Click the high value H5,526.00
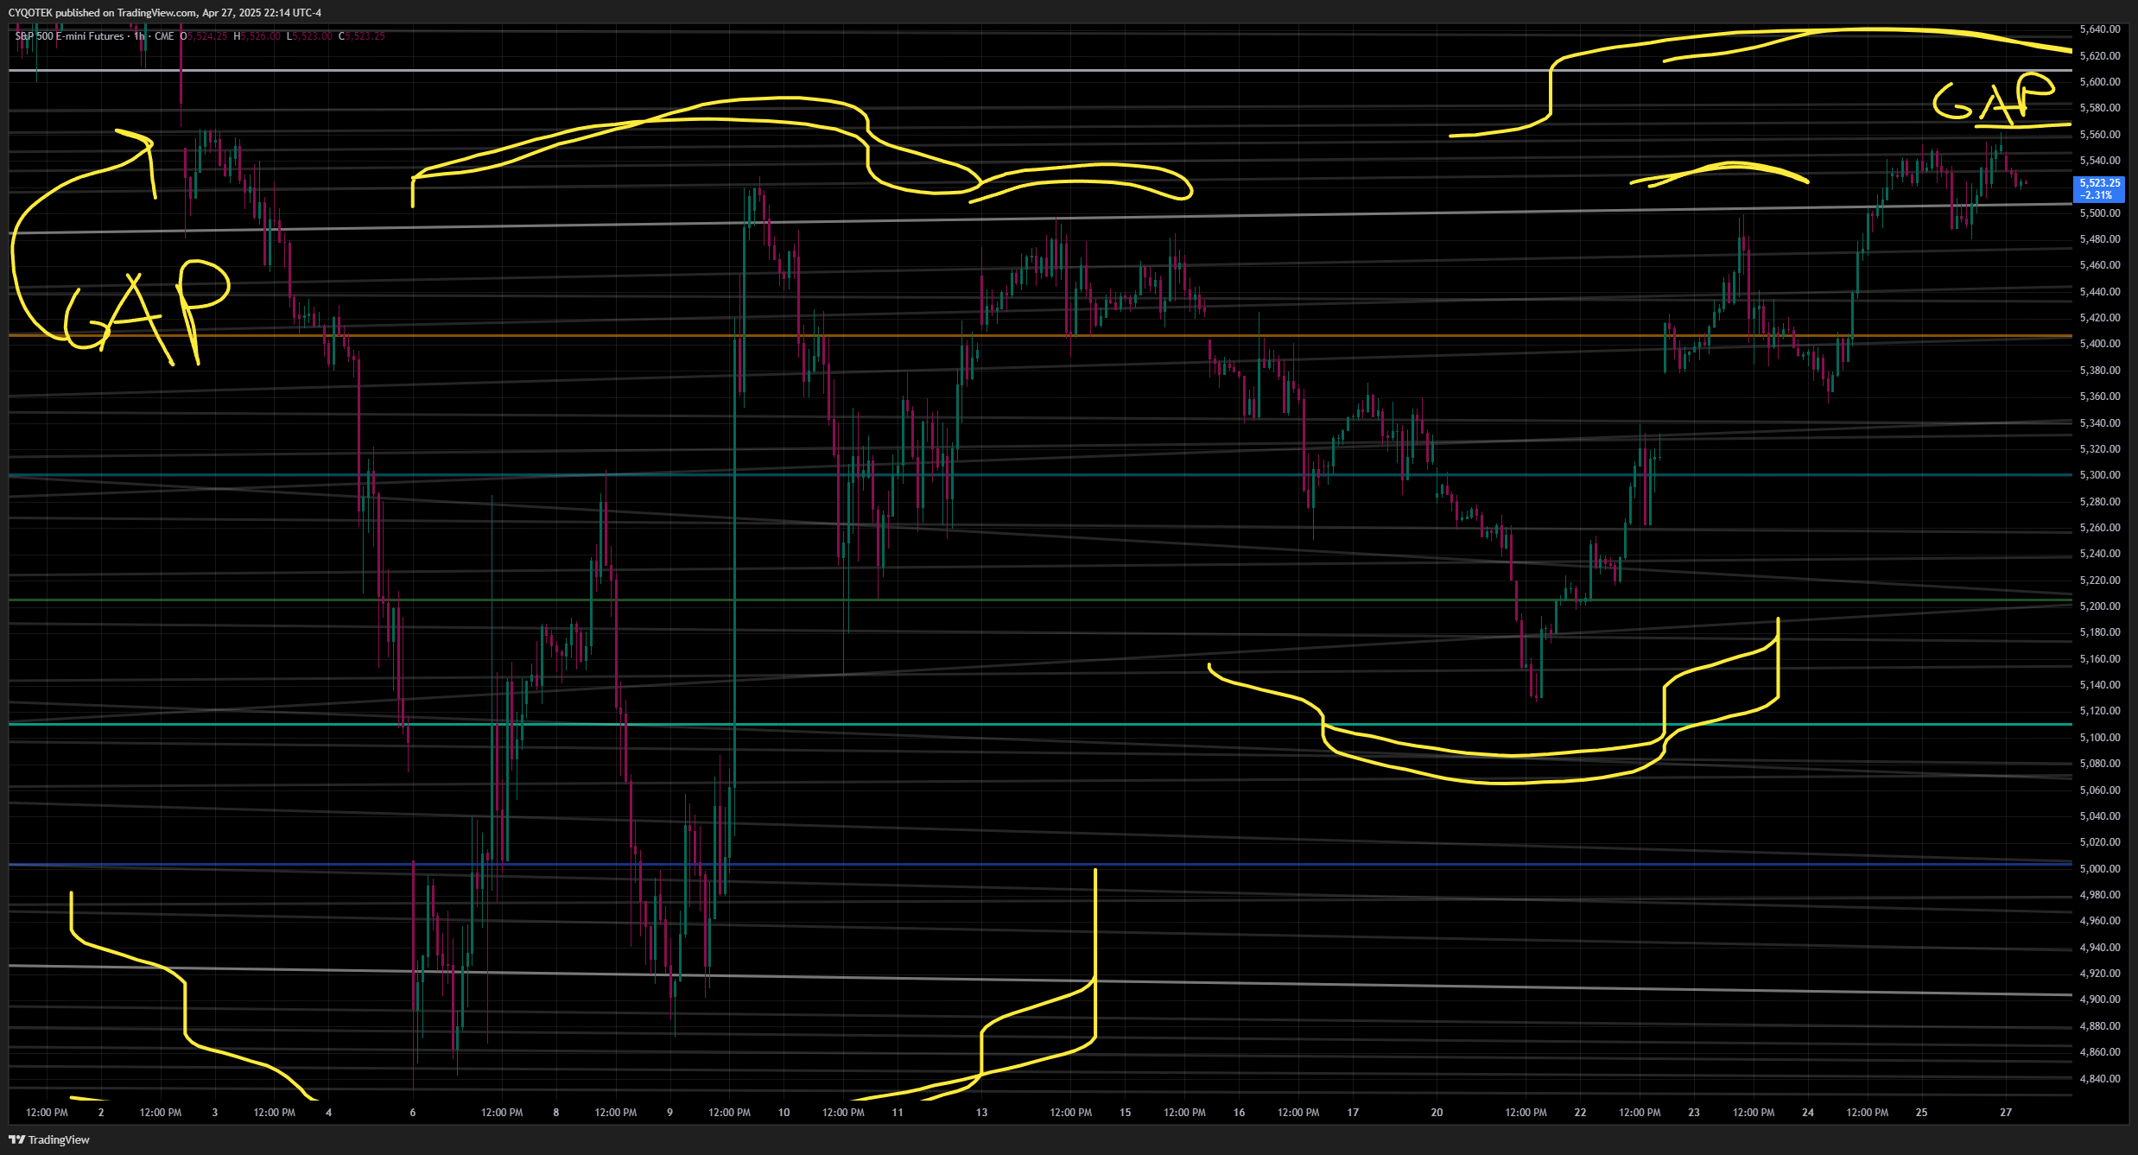2138x1155 pixels. coord(257,36)
